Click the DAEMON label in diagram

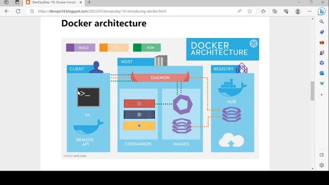coord(160,78)
